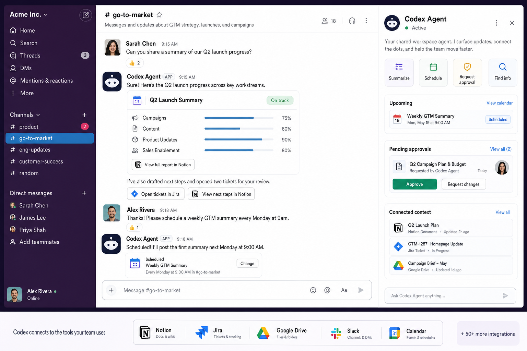Click Request changes on the approval
Viewport: 527px width, 351px height.
(x=464, y=184)
